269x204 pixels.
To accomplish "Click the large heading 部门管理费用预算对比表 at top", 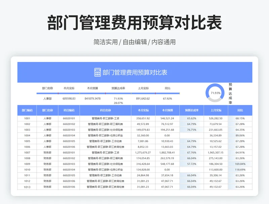I will 134,23.
